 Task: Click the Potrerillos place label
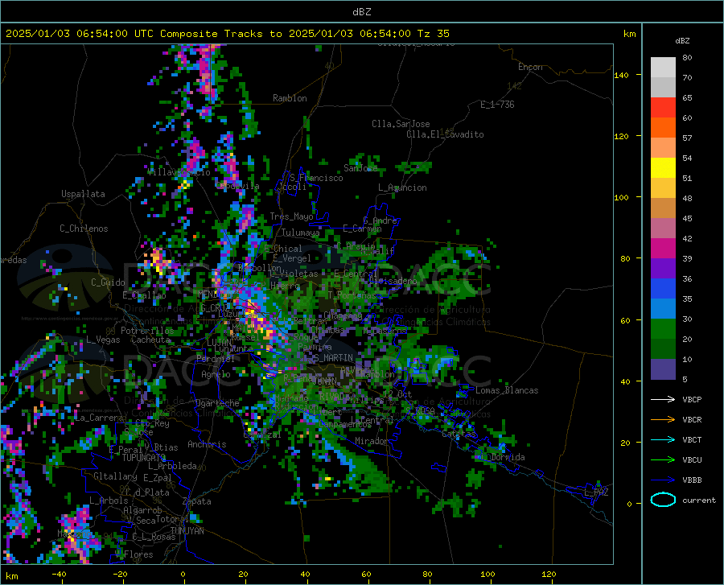[147, 331]
